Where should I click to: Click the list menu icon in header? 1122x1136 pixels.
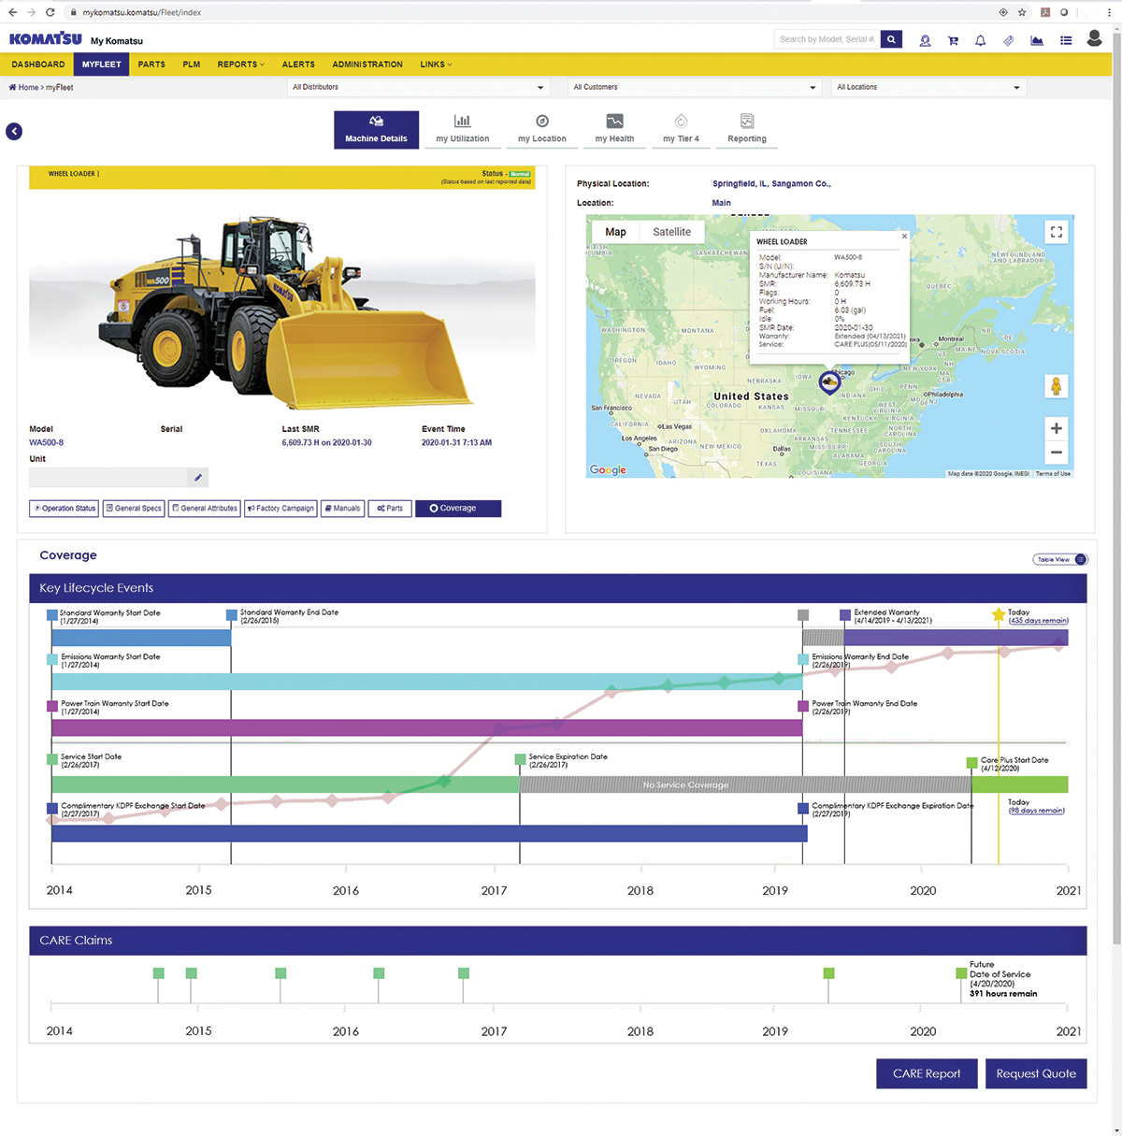pos(1064,40)
